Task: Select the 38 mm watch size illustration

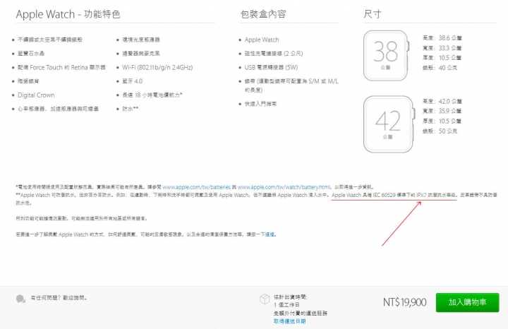Action: click(386, 56)
